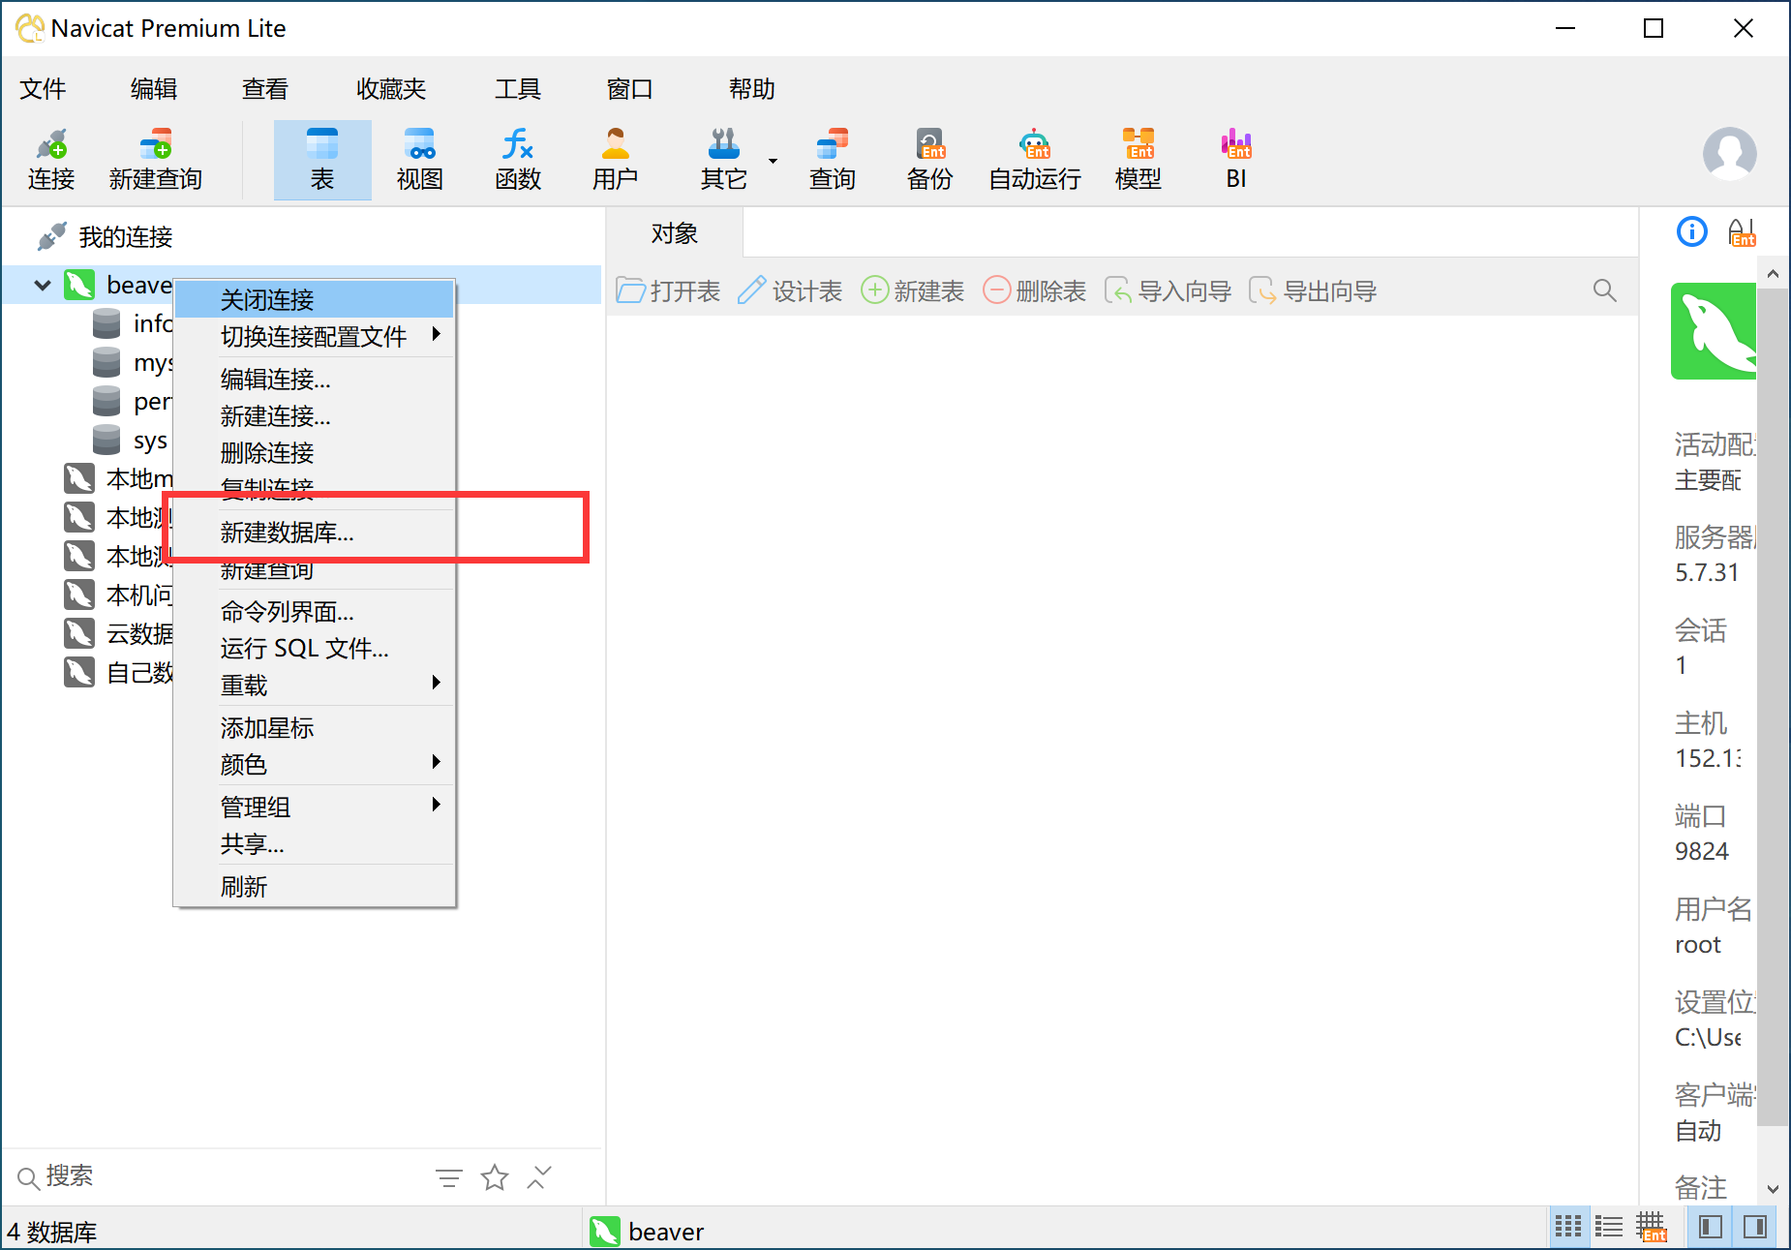Click the beaver connection entry in the status bar

(x=647, y=1231)
